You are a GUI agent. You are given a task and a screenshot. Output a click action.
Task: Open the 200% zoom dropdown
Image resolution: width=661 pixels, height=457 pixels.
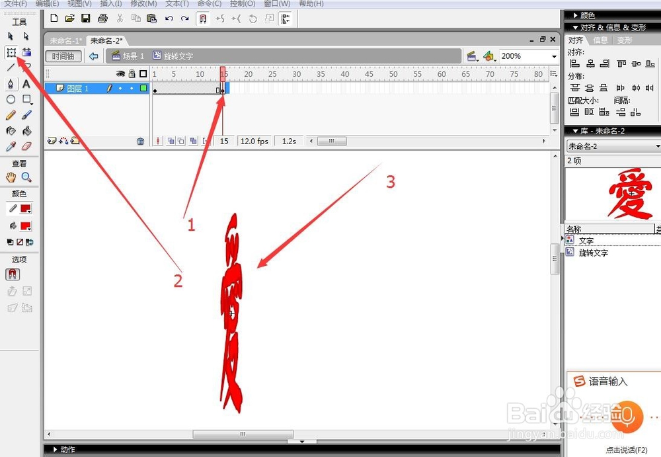(x=554, y=56)
